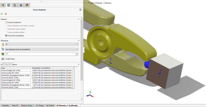Click the plot step field showing 71
The width and height of the screenshot is (206, 107).
[x=40, y=54]
